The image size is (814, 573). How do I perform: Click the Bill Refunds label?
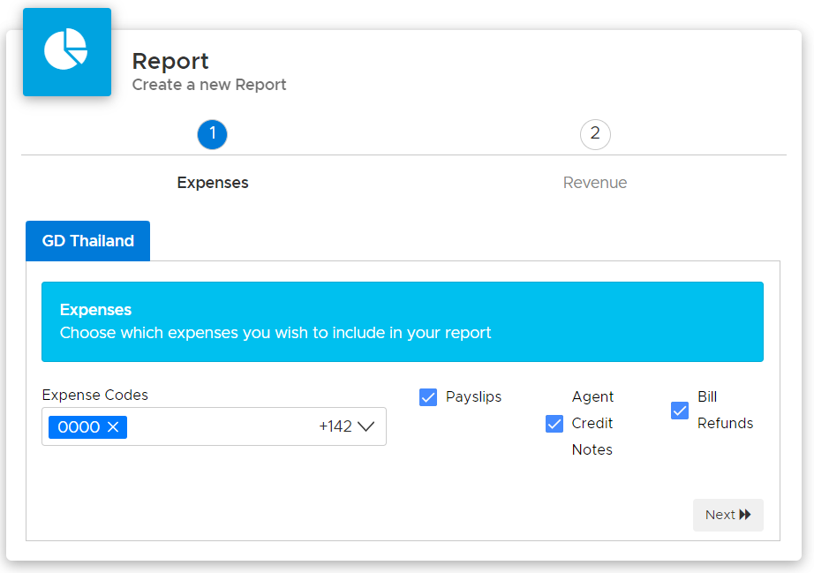[725, 410]
